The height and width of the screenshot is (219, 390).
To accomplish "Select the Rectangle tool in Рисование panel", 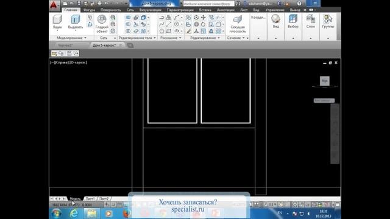I will pos(169,31).
